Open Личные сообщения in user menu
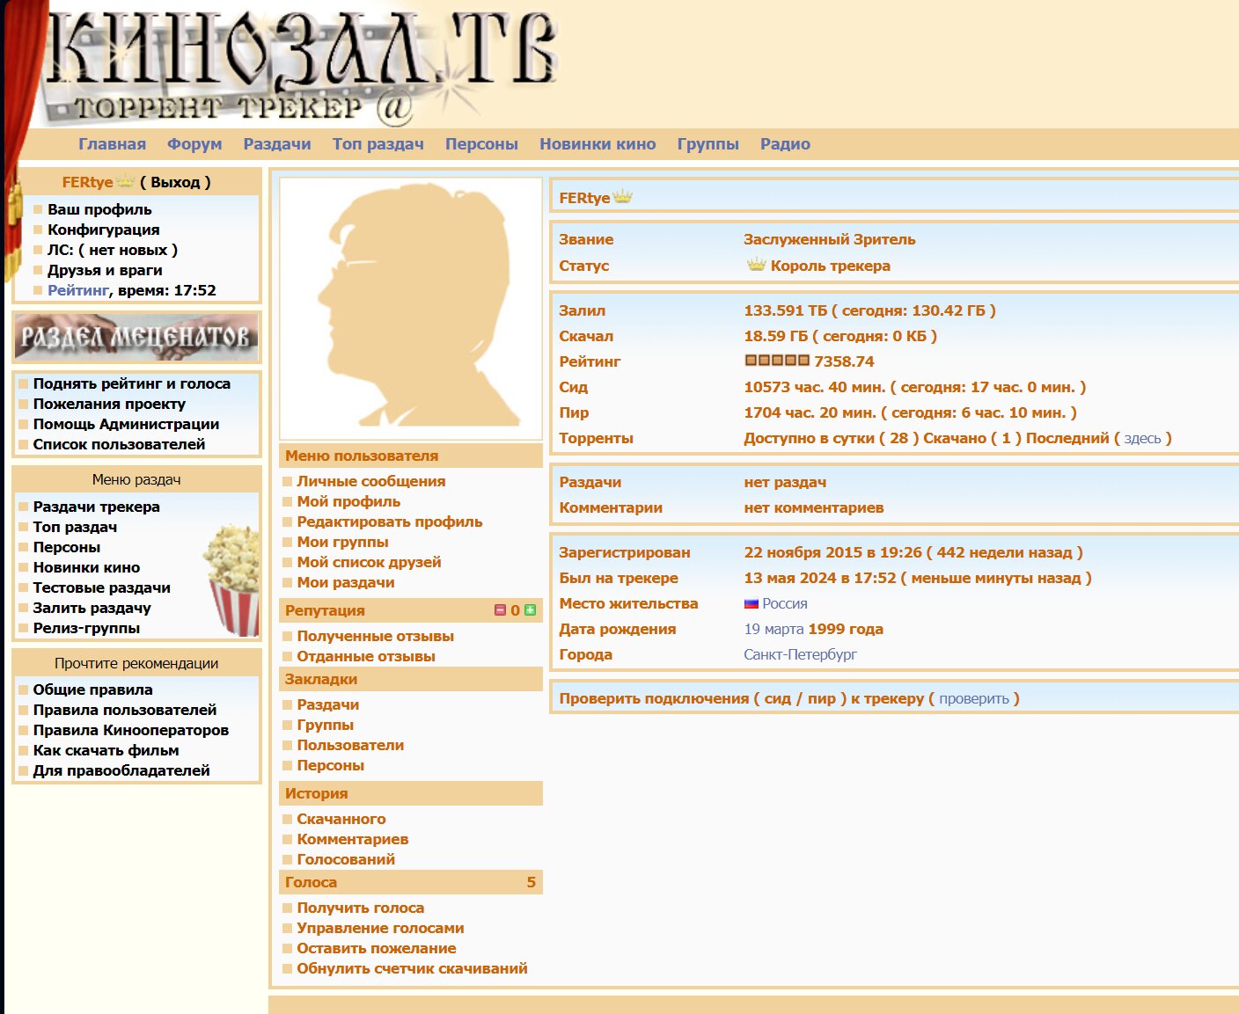This screenshot has width=1239, height=1014. (x=370, y=481)
